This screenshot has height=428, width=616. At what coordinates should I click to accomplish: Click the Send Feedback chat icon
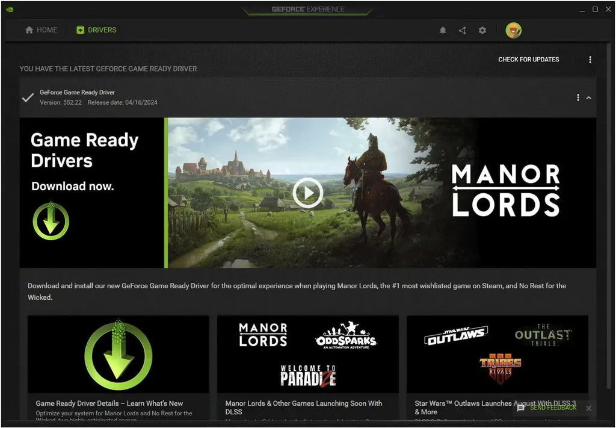click(521, 408)
